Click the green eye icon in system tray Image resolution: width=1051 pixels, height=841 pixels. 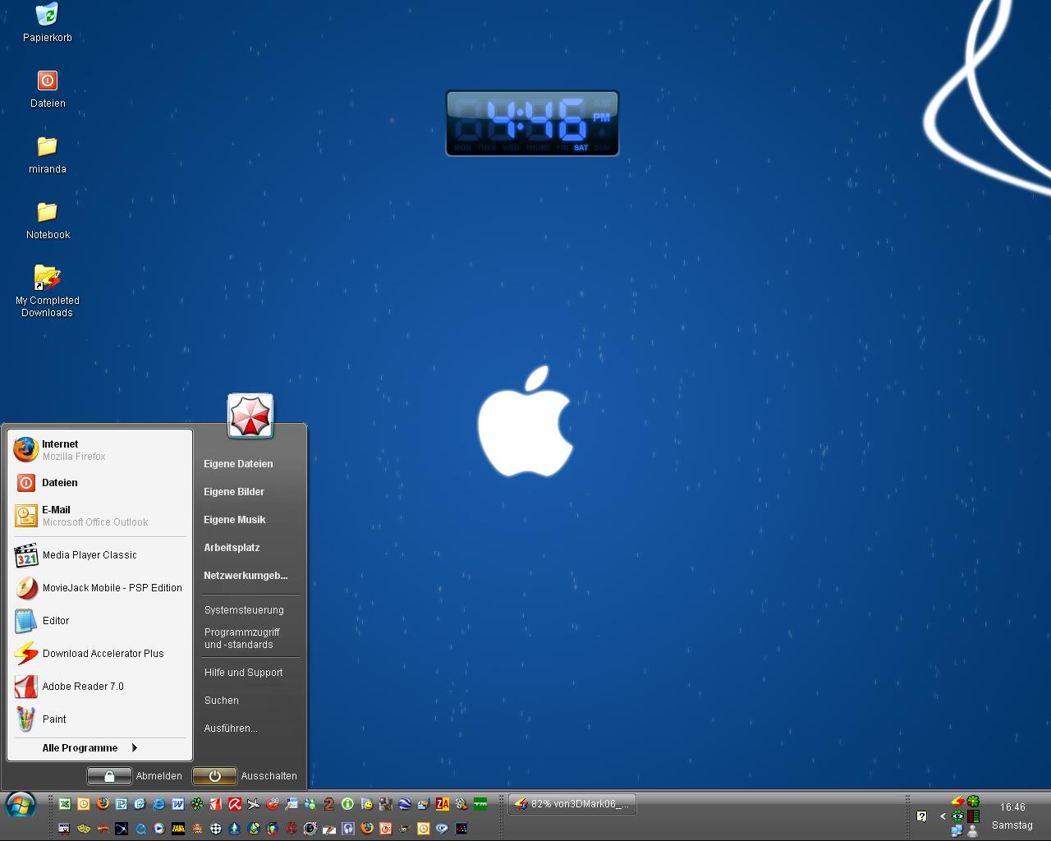coord(957,816)
